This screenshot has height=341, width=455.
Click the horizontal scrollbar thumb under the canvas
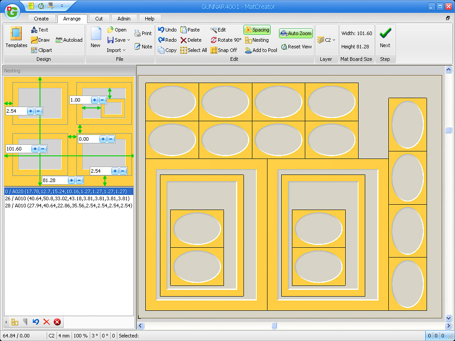[x=274, y=325]
